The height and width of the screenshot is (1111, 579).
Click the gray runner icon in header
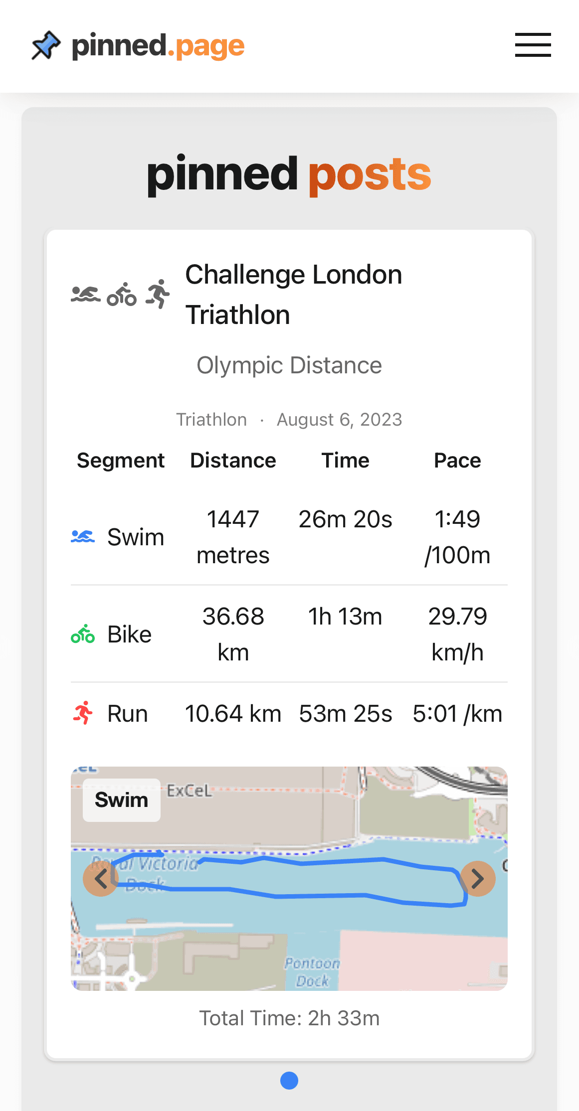[158, 294]
